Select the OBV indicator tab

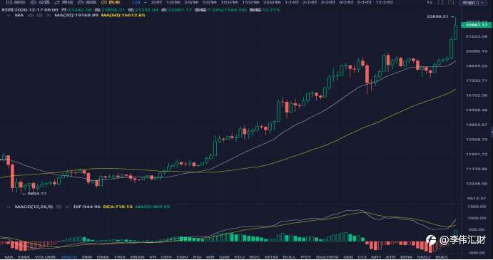coord(166,257)
